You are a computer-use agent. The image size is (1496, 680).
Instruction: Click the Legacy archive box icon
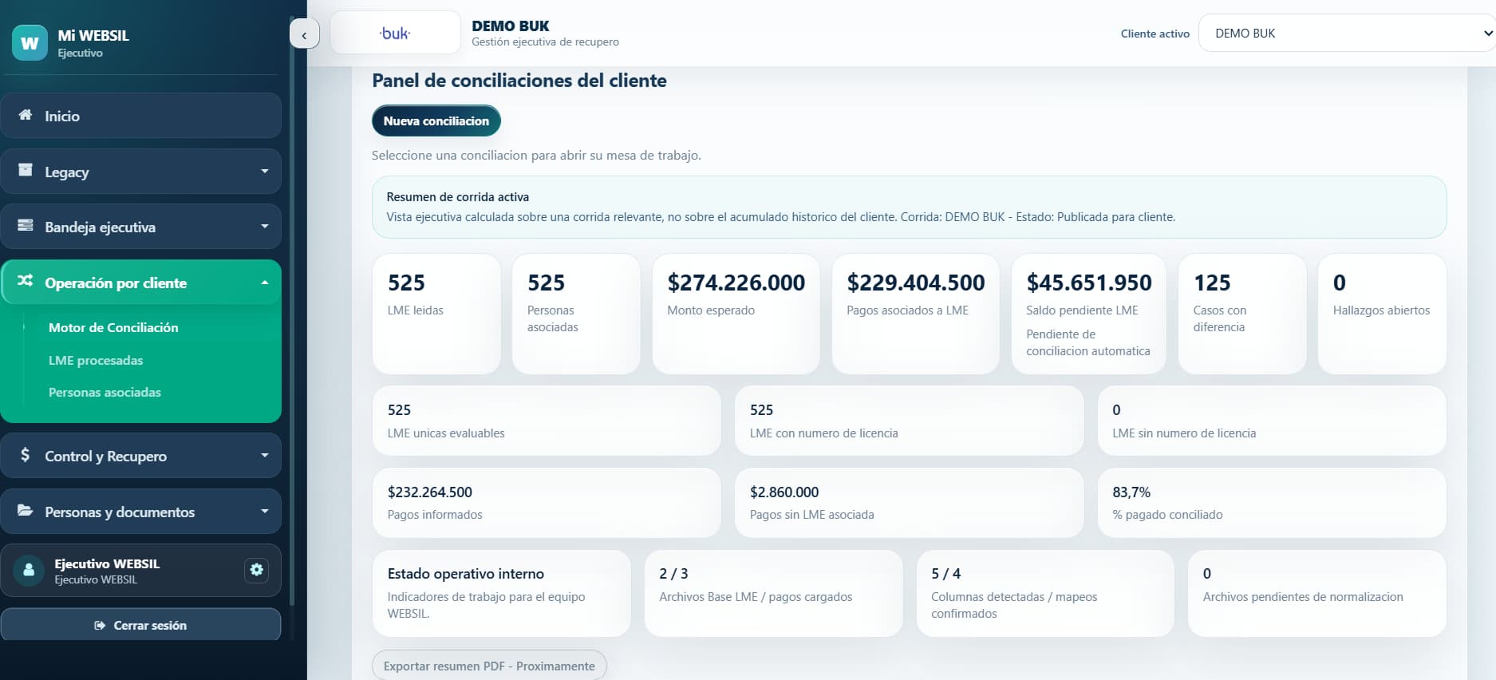click(x=26, y=170)
